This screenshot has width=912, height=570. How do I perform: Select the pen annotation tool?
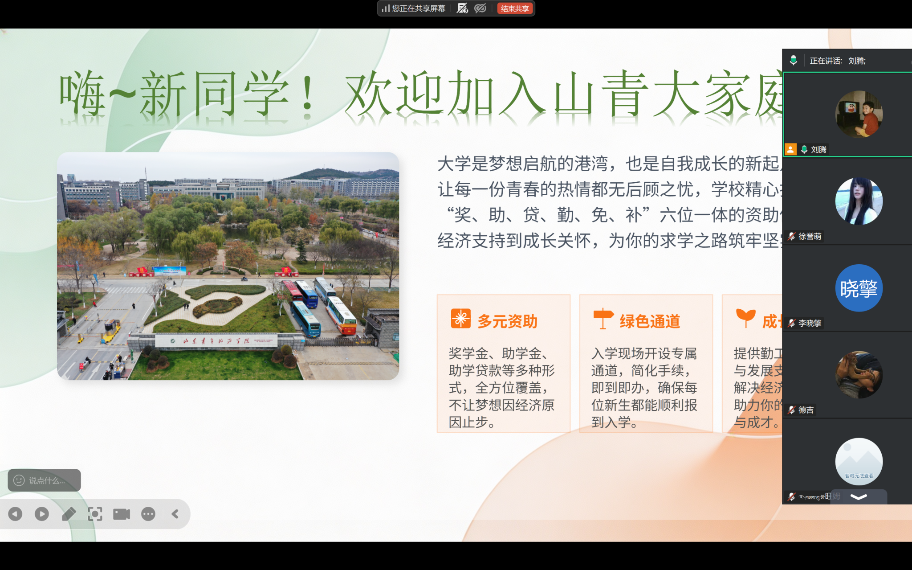click(69, 514)
